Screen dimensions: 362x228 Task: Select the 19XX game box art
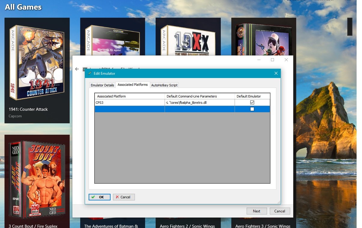(188, 40)
